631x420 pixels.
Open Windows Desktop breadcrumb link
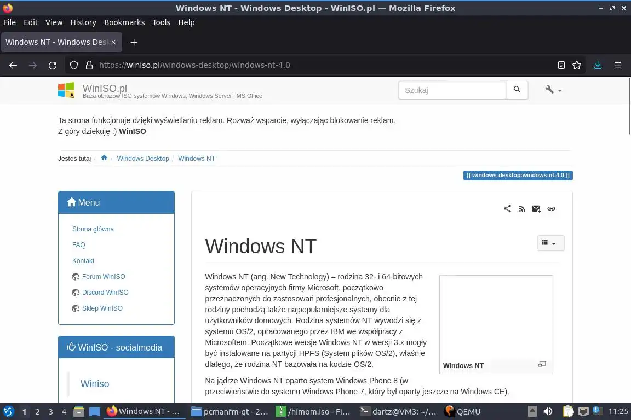(143, 159)
